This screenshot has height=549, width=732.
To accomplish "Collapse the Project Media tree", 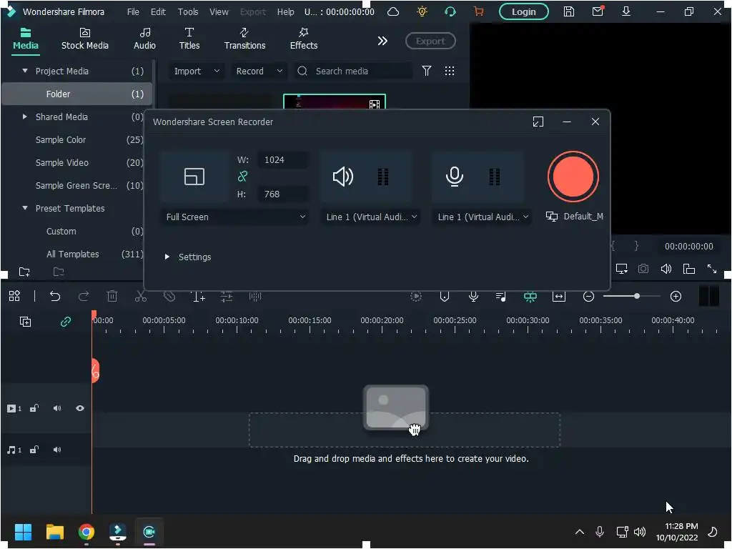I will [x=25, y=71].
